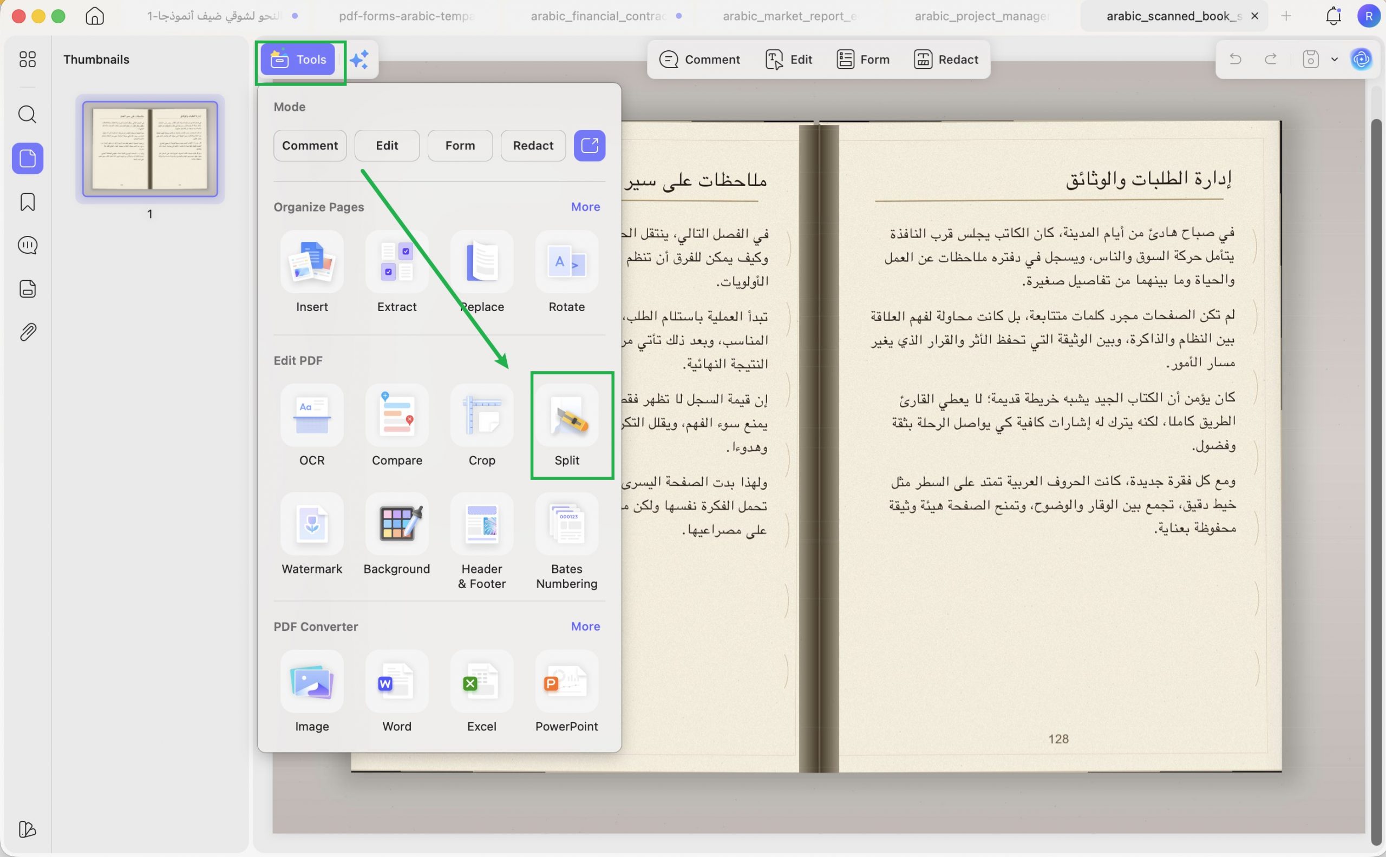Open Header & Footer tool

pos(481,542)
